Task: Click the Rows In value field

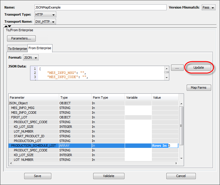Action: point(173,146)
